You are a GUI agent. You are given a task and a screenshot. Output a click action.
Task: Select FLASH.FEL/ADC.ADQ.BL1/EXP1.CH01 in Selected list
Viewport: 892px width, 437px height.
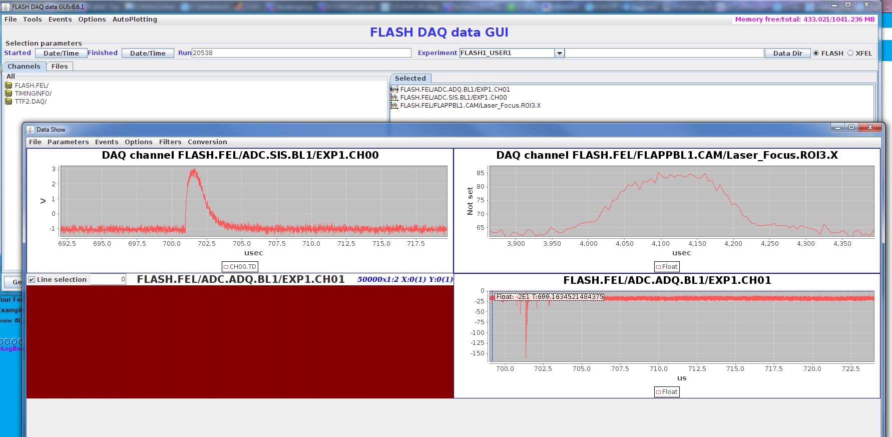click(x=455, y=90)
